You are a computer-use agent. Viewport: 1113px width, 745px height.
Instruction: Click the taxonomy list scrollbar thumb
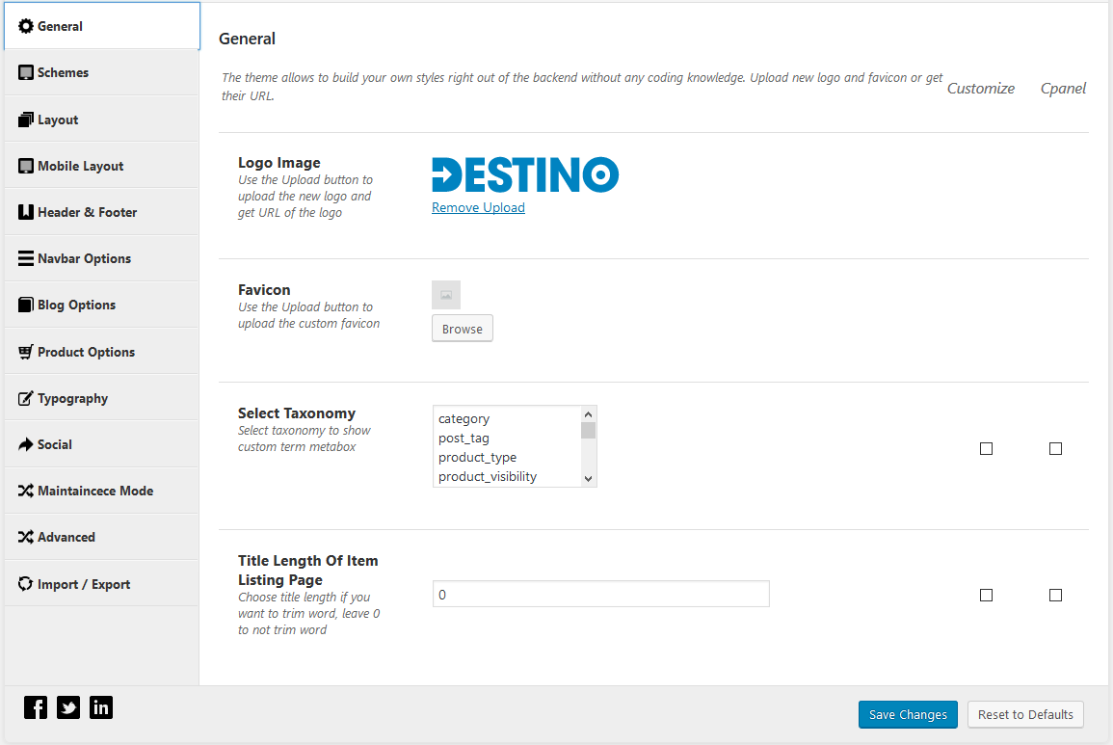pyautogui.click(x=588, y=431)
